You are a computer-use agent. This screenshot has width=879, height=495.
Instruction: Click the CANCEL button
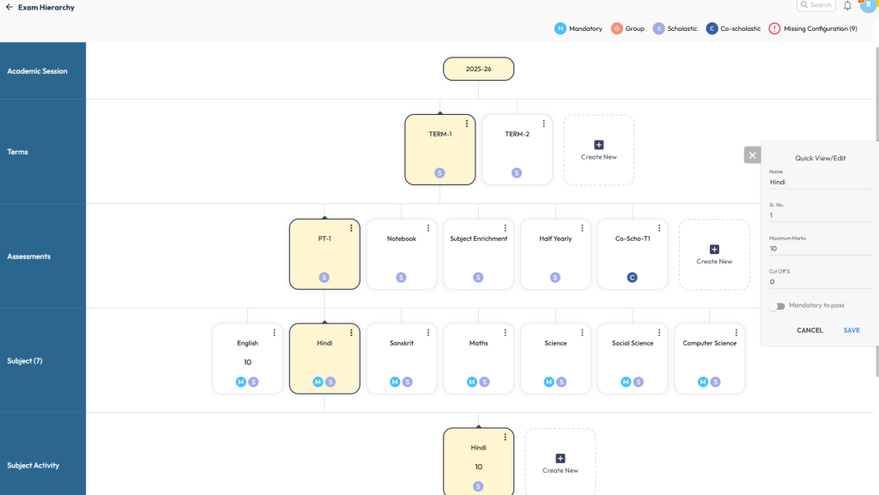tap(809, 330)
